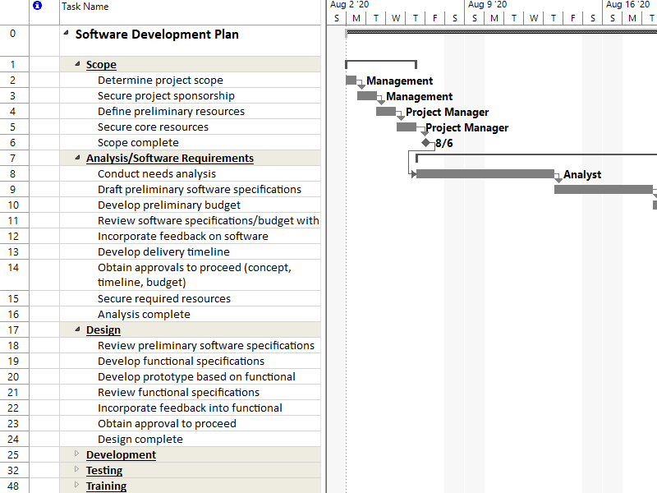Click the blue information indicator column header
657x493 pixels.
35,7
